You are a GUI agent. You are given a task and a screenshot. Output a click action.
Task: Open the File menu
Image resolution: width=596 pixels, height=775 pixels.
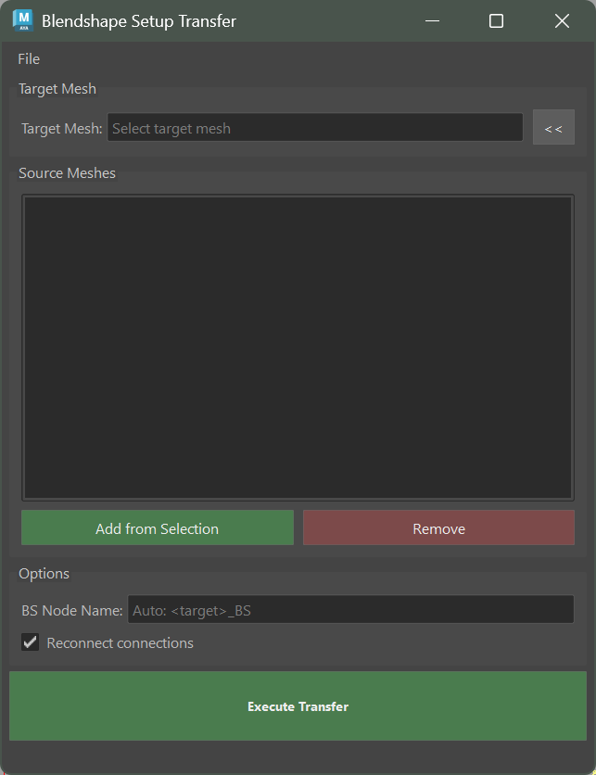click(x=29, y=59)
